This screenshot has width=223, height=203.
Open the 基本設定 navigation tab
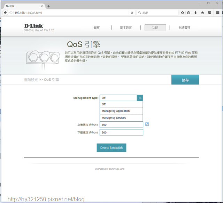(x=126, y=28)
